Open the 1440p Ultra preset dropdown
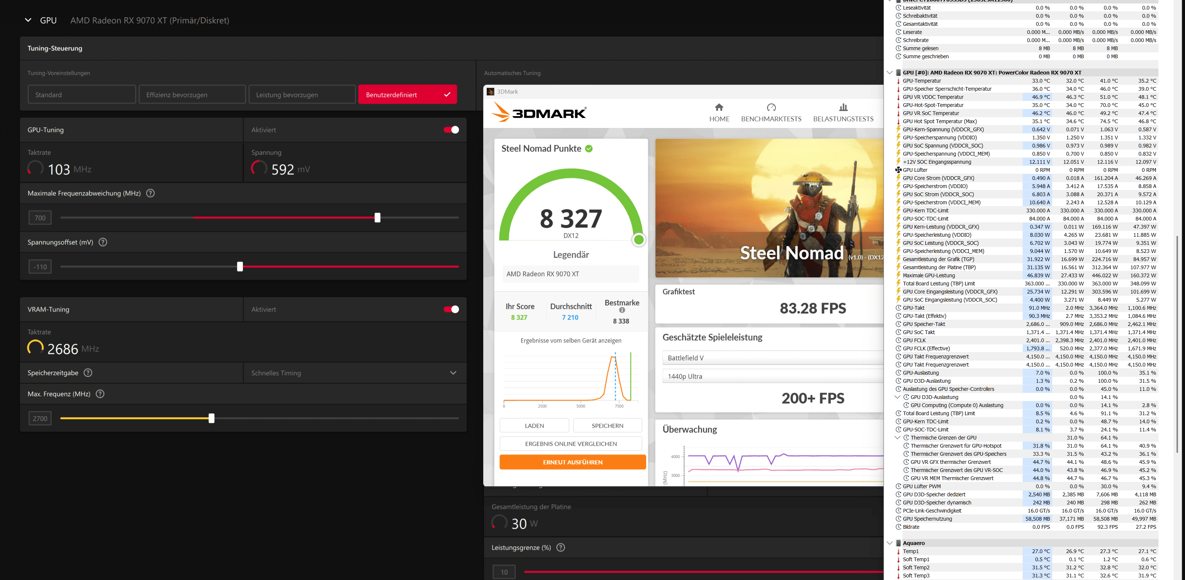Image resolution: width=1185 pixels, height=580 pixels. (x=773, y=376)
